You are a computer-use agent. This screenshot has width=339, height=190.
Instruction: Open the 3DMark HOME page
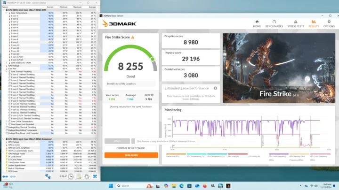point(257,24)
